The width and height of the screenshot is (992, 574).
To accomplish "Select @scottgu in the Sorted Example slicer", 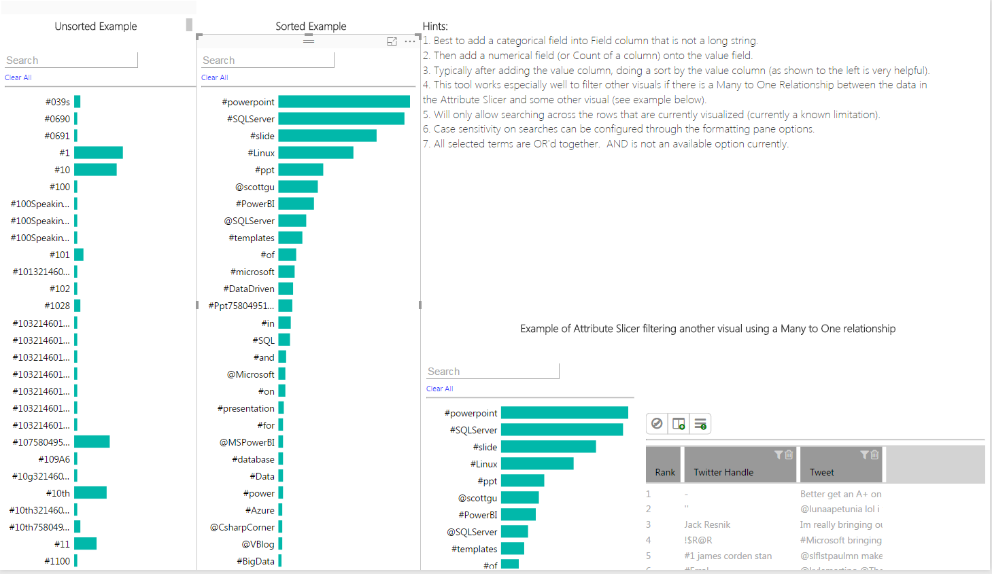I will (255, 187).
